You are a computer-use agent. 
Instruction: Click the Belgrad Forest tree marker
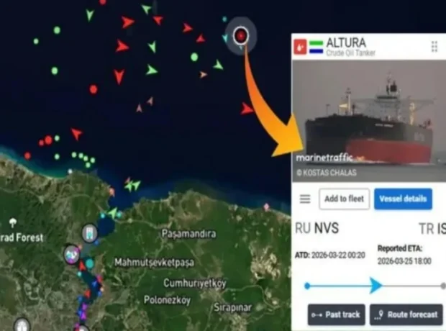(12, 222)
